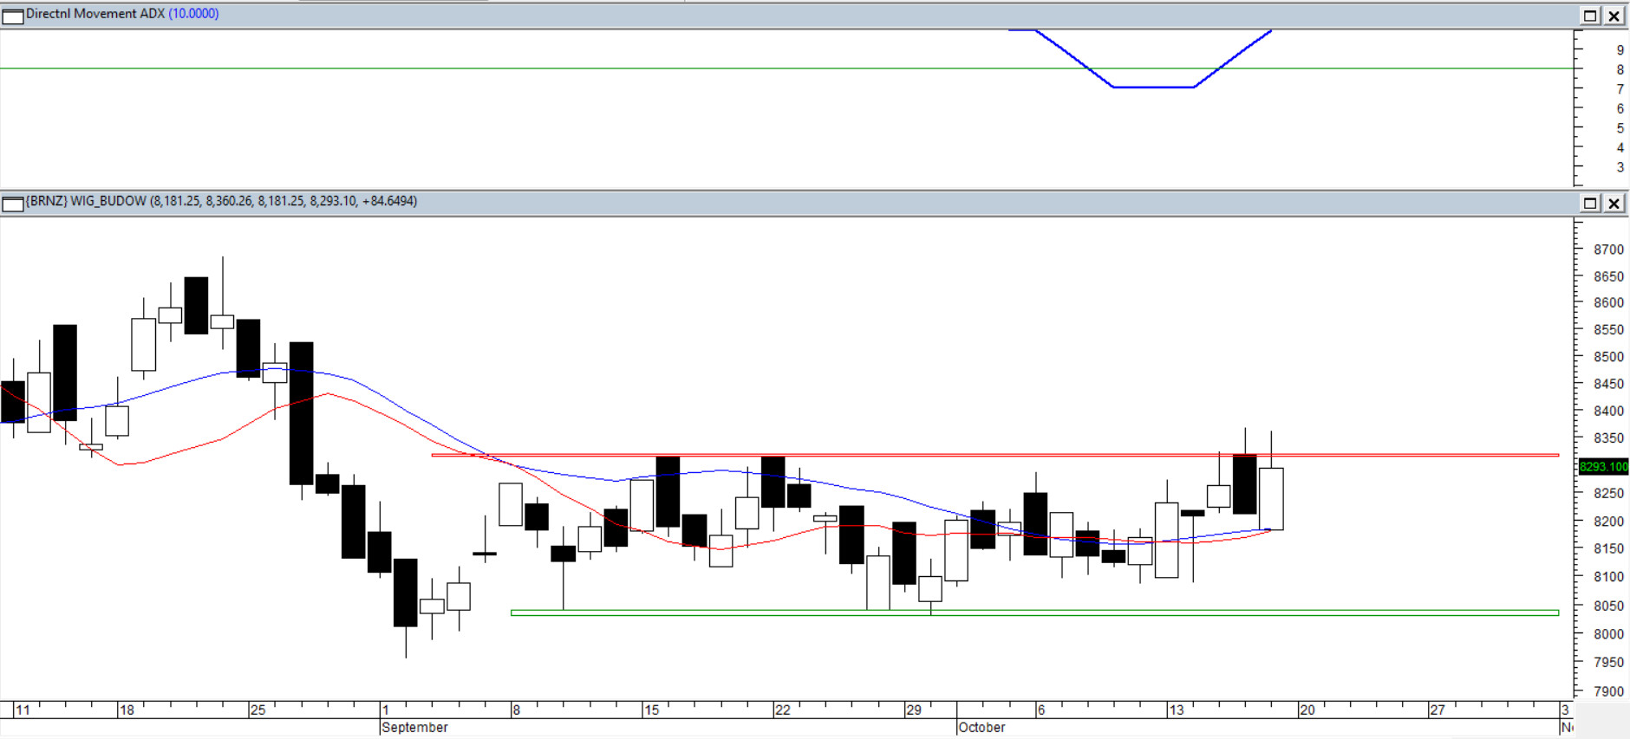Select the green horizontal line in ADX pane
Viewport: 1630px width, 739px height.
click(x=520, y=68)
